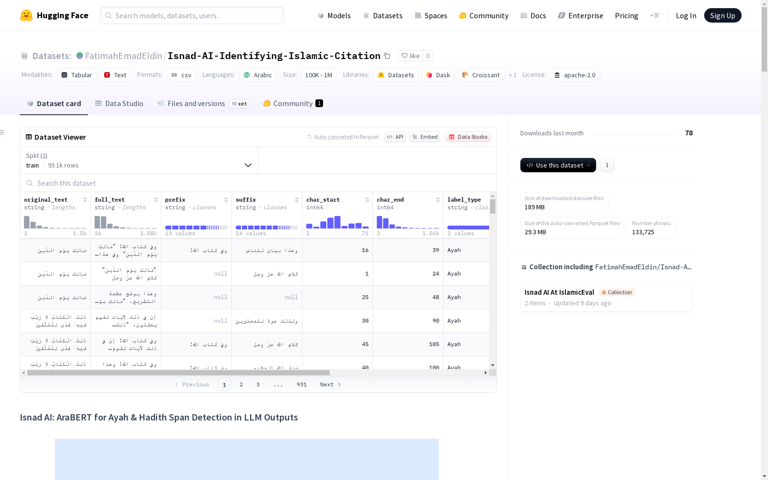The width and height of the screenshot is (768, 480).
Task: Focus the Search models, datasets, users field
Action: pos(192,15)
